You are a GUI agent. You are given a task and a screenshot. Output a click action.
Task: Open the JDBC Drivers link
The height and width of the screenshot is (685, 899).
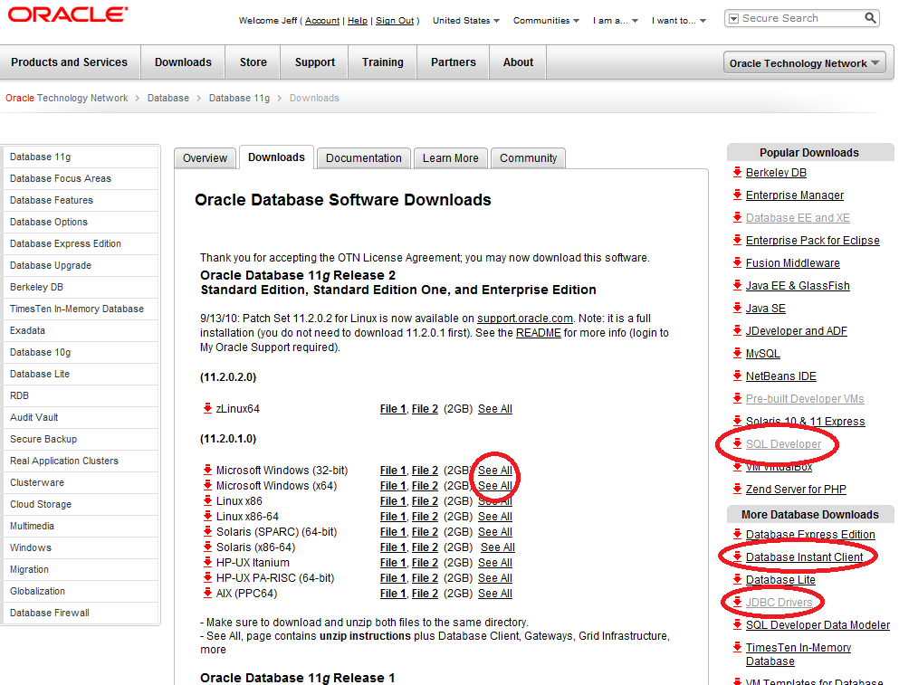(779, 602)
